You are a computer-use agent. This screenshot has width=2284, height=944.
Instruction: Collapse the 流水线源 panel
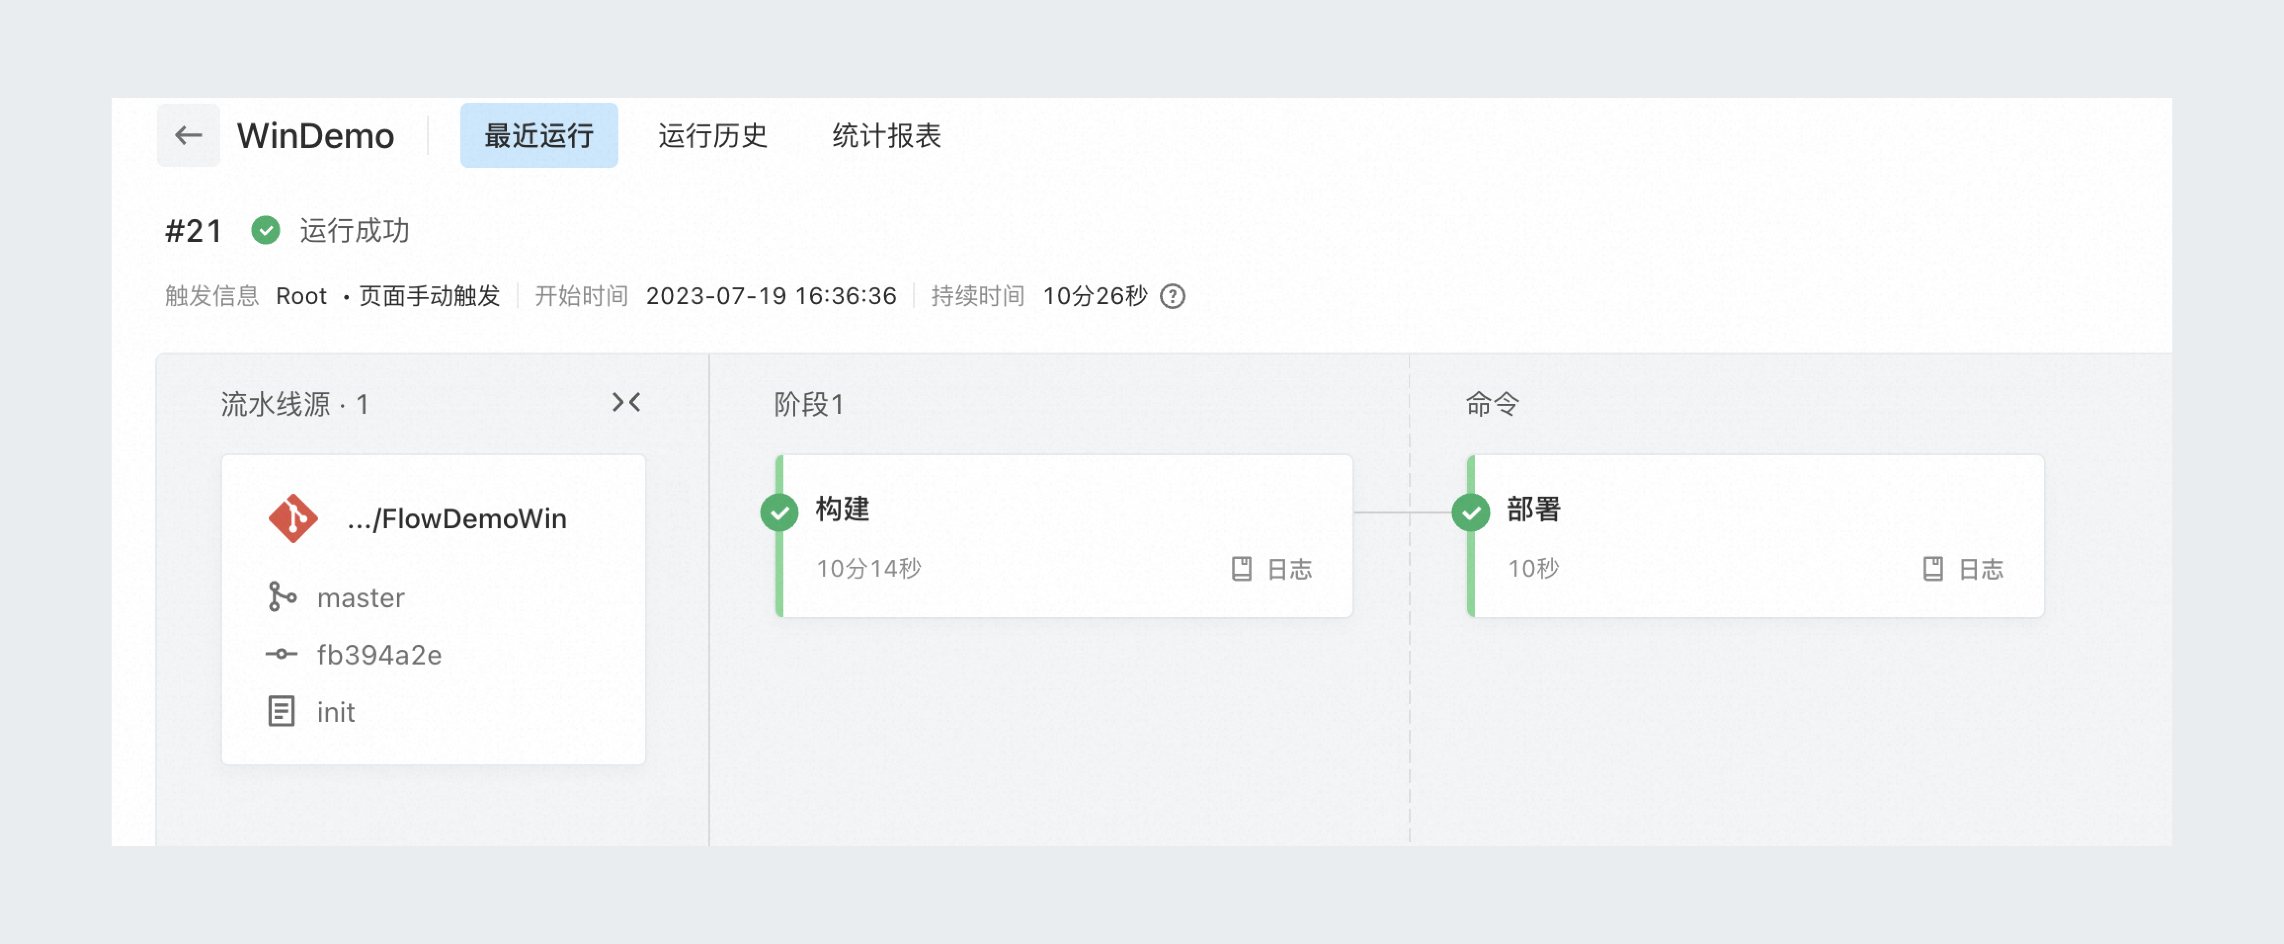[x=626, y=403]
